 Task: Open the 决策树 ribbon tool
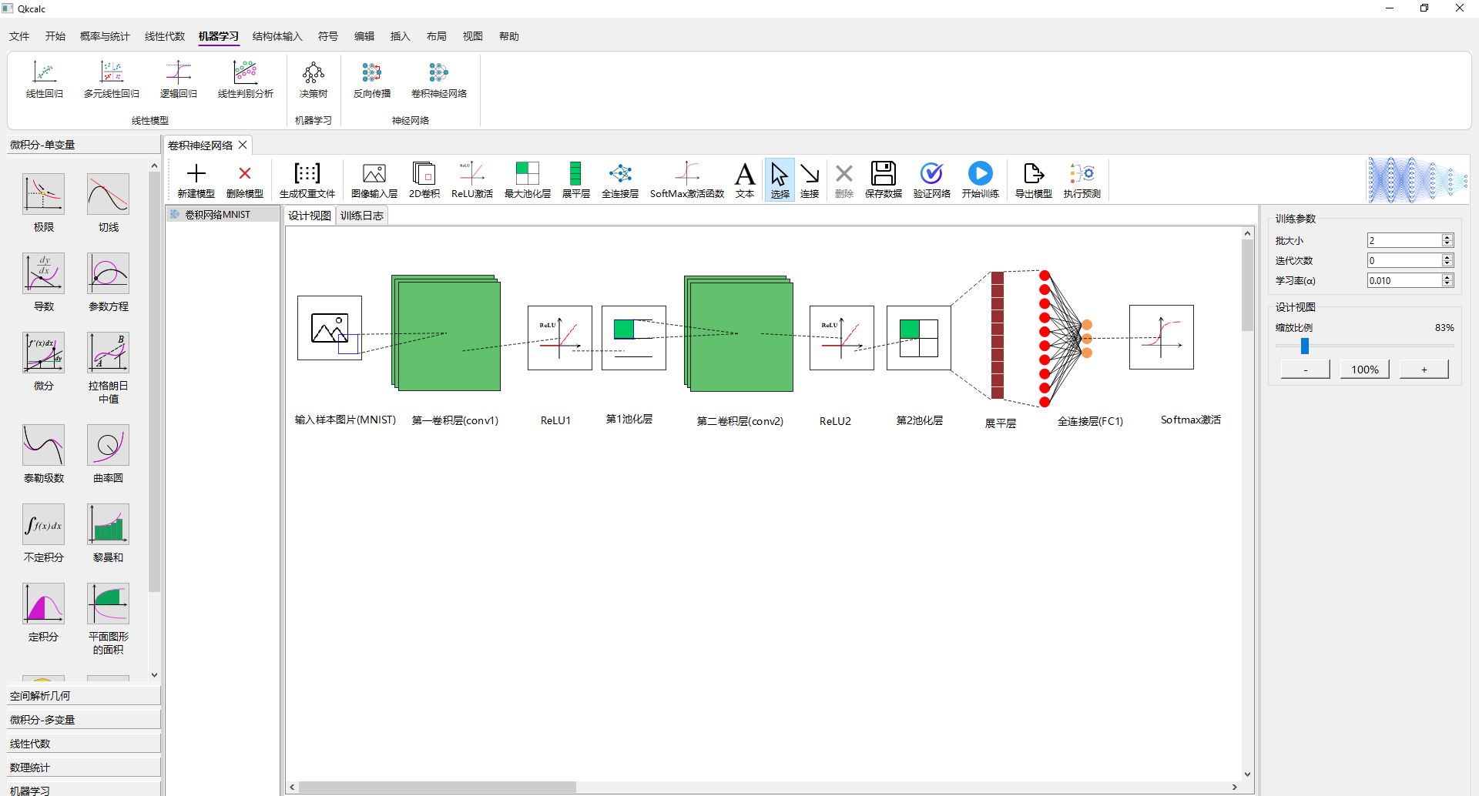tap(314, 80)
